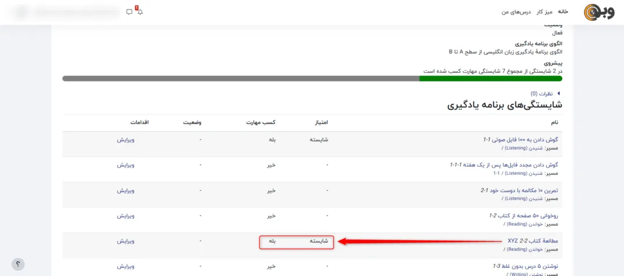Open competency گوش دادن به ۱۰۰ فایل صوتی
The height and width of the screenshot is (276, 624).
[521, 140]
